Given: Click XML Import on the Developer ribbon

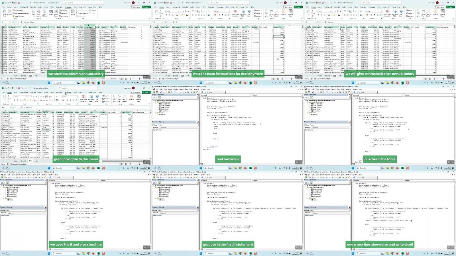Looking at the screenshot, I should click(x=93, y=11).
